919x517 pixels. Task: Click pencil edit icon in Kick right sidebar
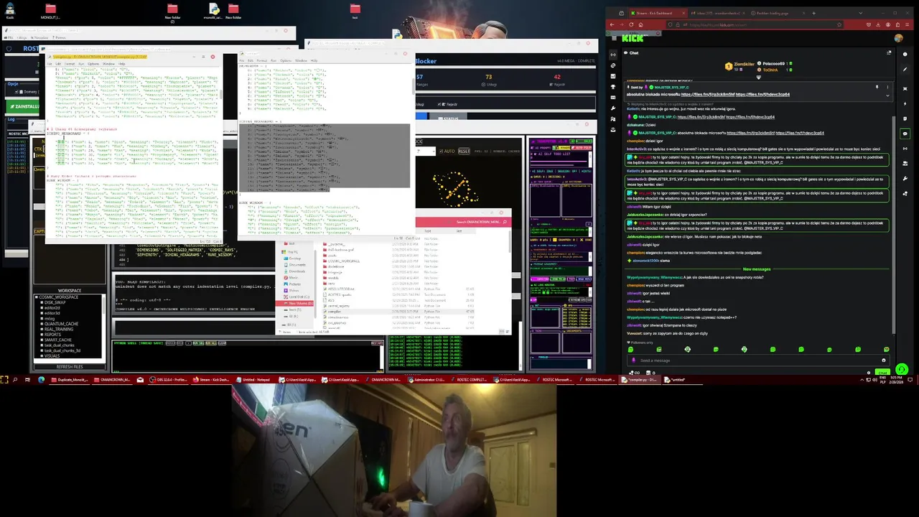point(905,70)
